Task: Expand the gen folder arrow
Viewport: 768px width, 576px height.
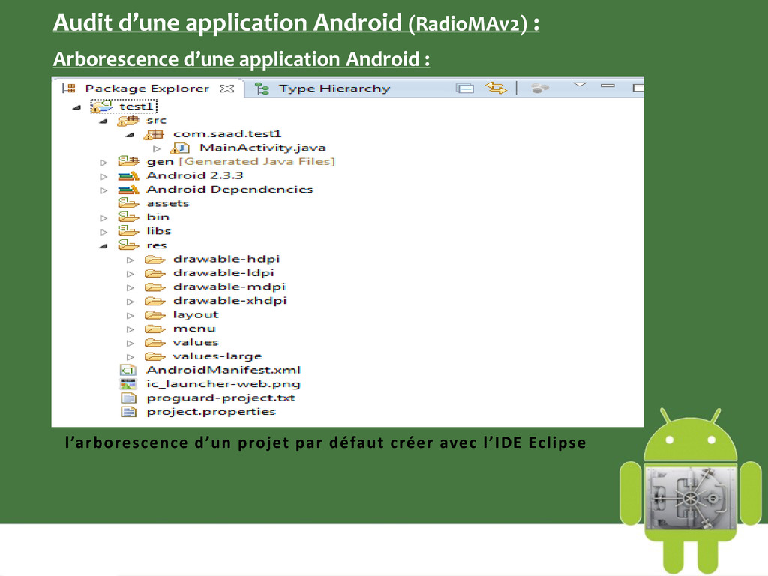Action: 103,162
